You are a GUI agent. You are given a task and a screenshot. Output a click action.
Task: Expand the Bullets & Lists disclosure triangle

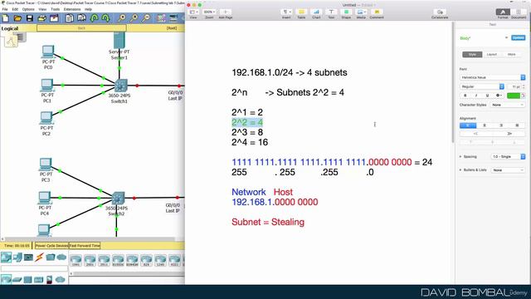[x=461, y=169]
